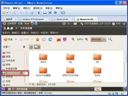
Task: Click the manage snapshots toolbar icon
Action: coord(32,13)
